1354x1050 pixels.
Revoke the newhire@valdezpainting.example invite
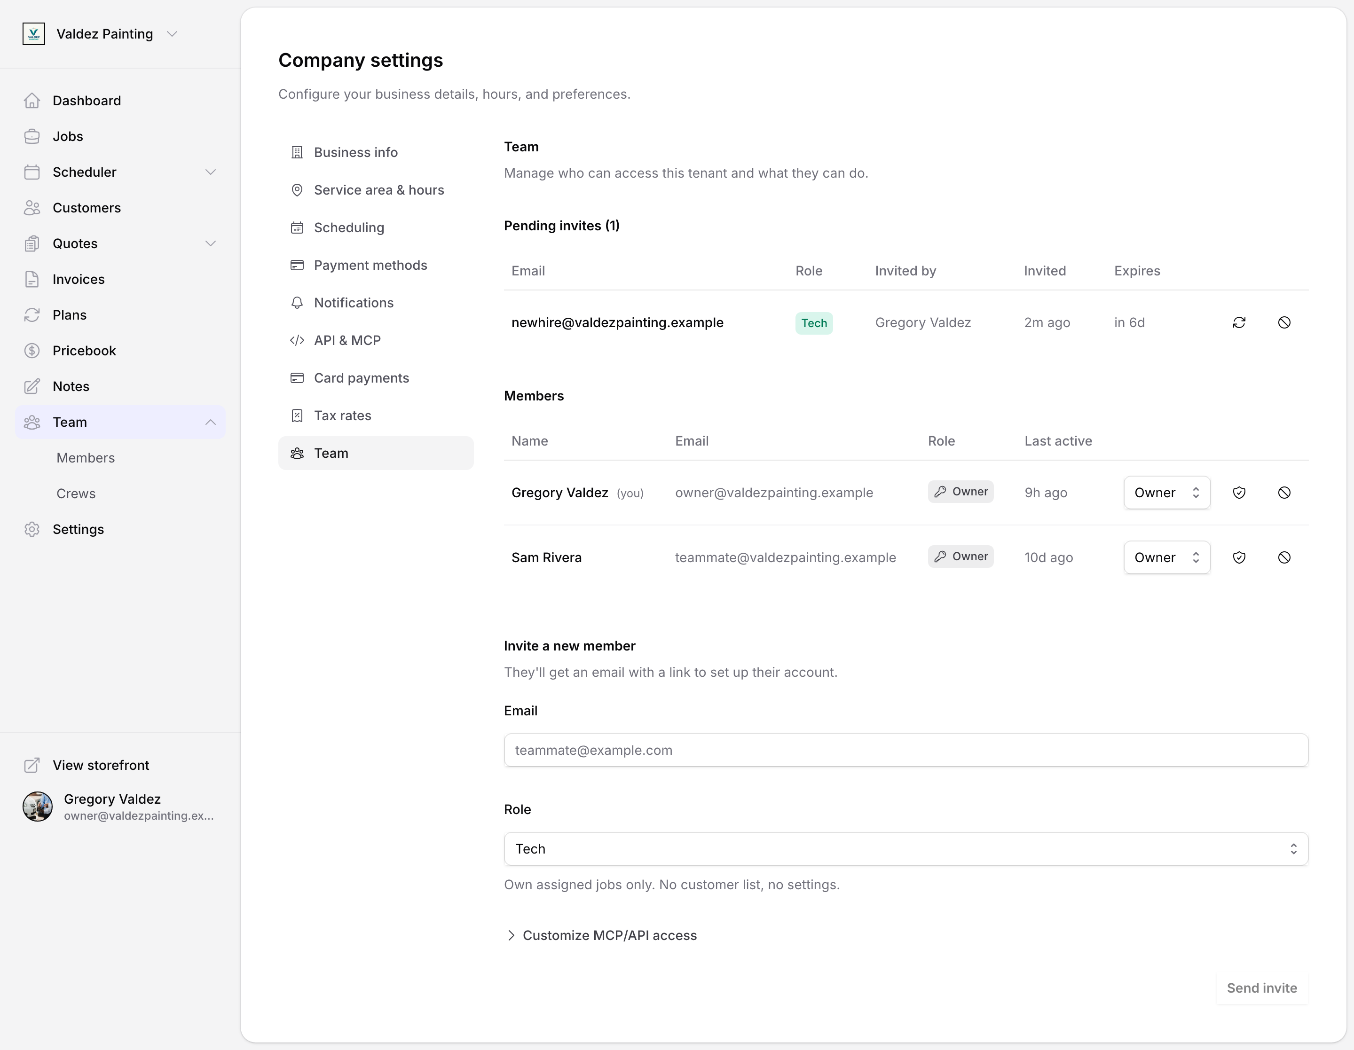click(x=1284, y=322)
